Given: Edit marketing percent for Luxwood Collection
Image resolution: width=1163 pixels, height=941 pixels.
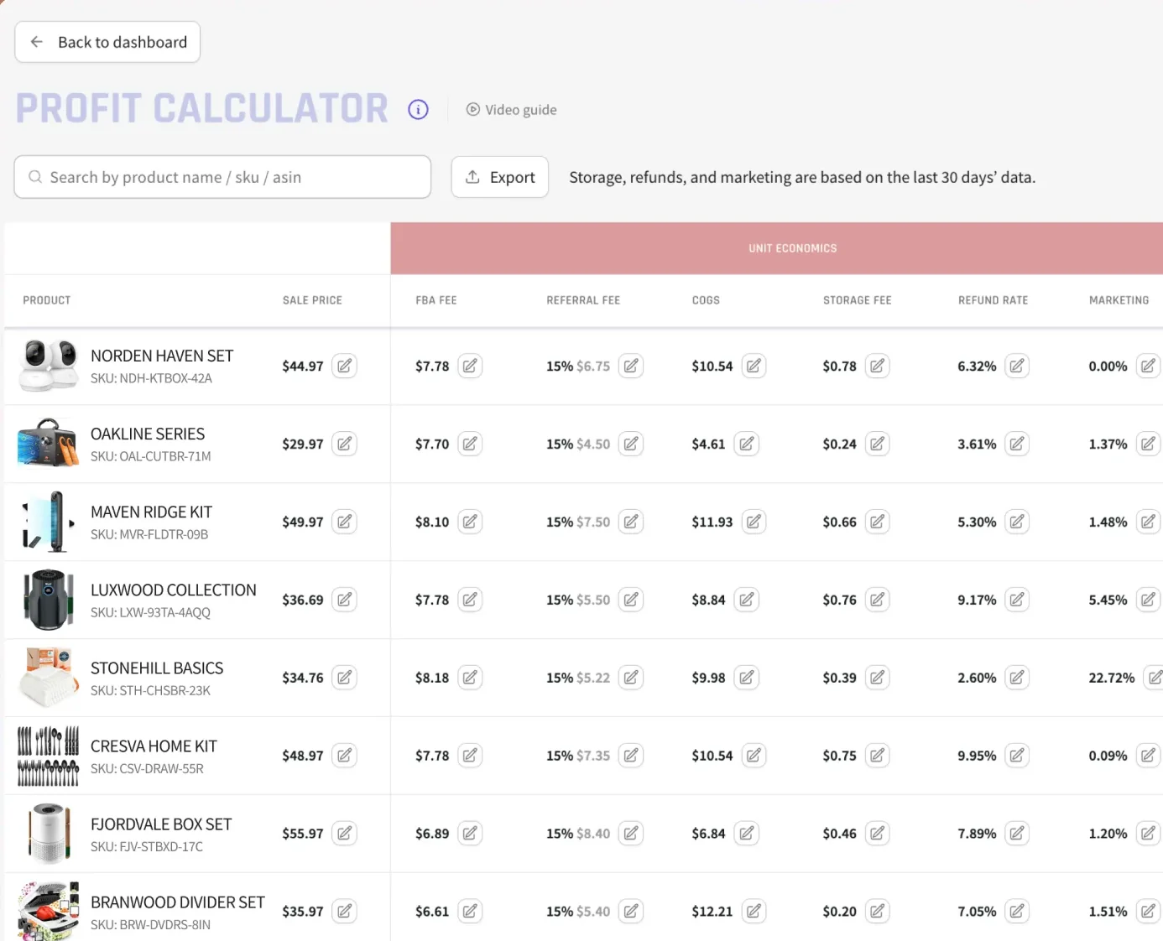Looking at the screenshot, I should [x=1148, y=600].
